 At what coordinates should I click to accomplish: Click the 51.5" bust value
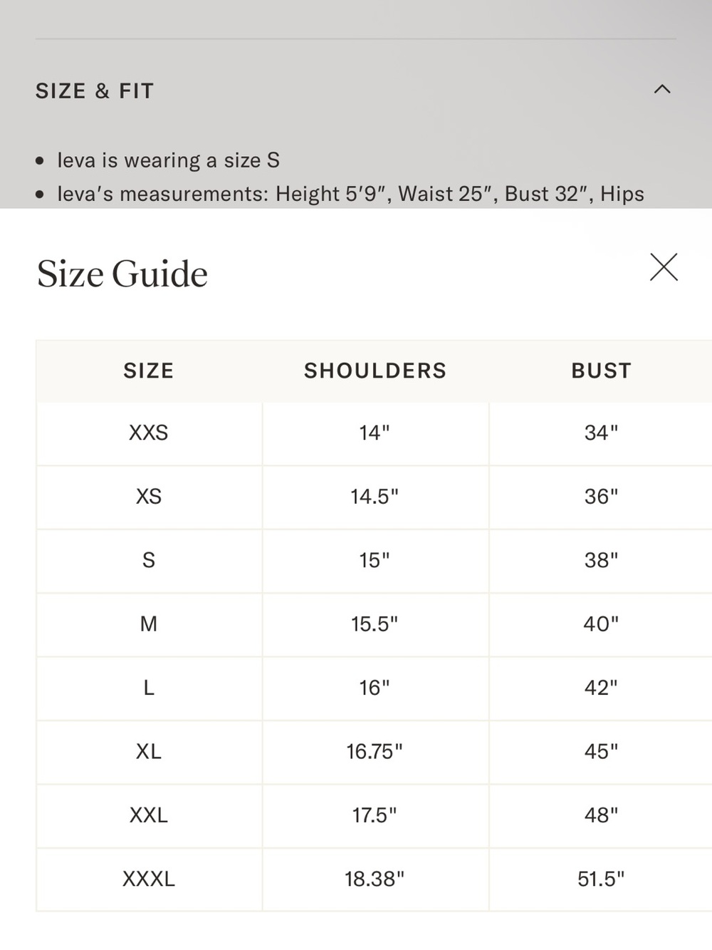coord(601,879)
